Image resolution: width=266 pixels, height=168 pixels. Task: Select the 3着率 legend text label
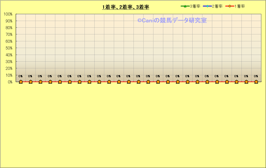(x=195, y=6)
